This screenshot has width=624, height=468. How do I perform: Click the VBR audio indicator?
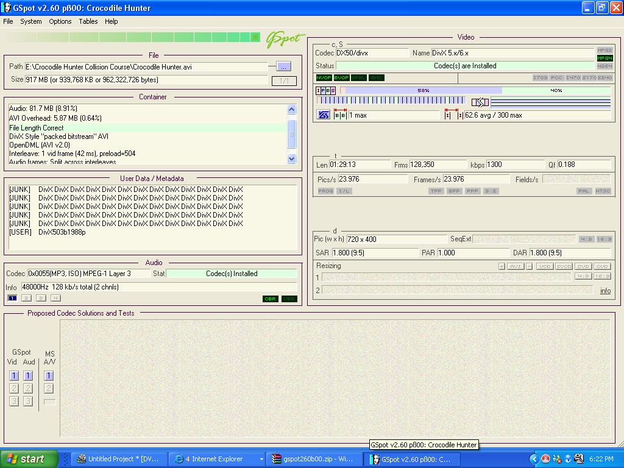(x=289, y=299)
